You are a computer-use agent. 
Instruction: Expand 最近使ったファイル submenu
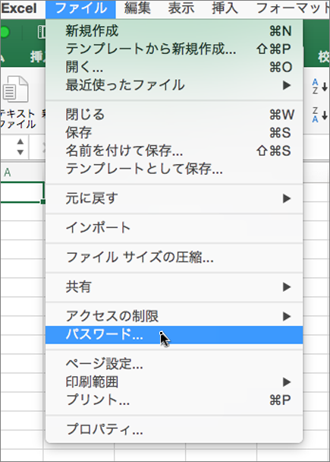(174, 85)
